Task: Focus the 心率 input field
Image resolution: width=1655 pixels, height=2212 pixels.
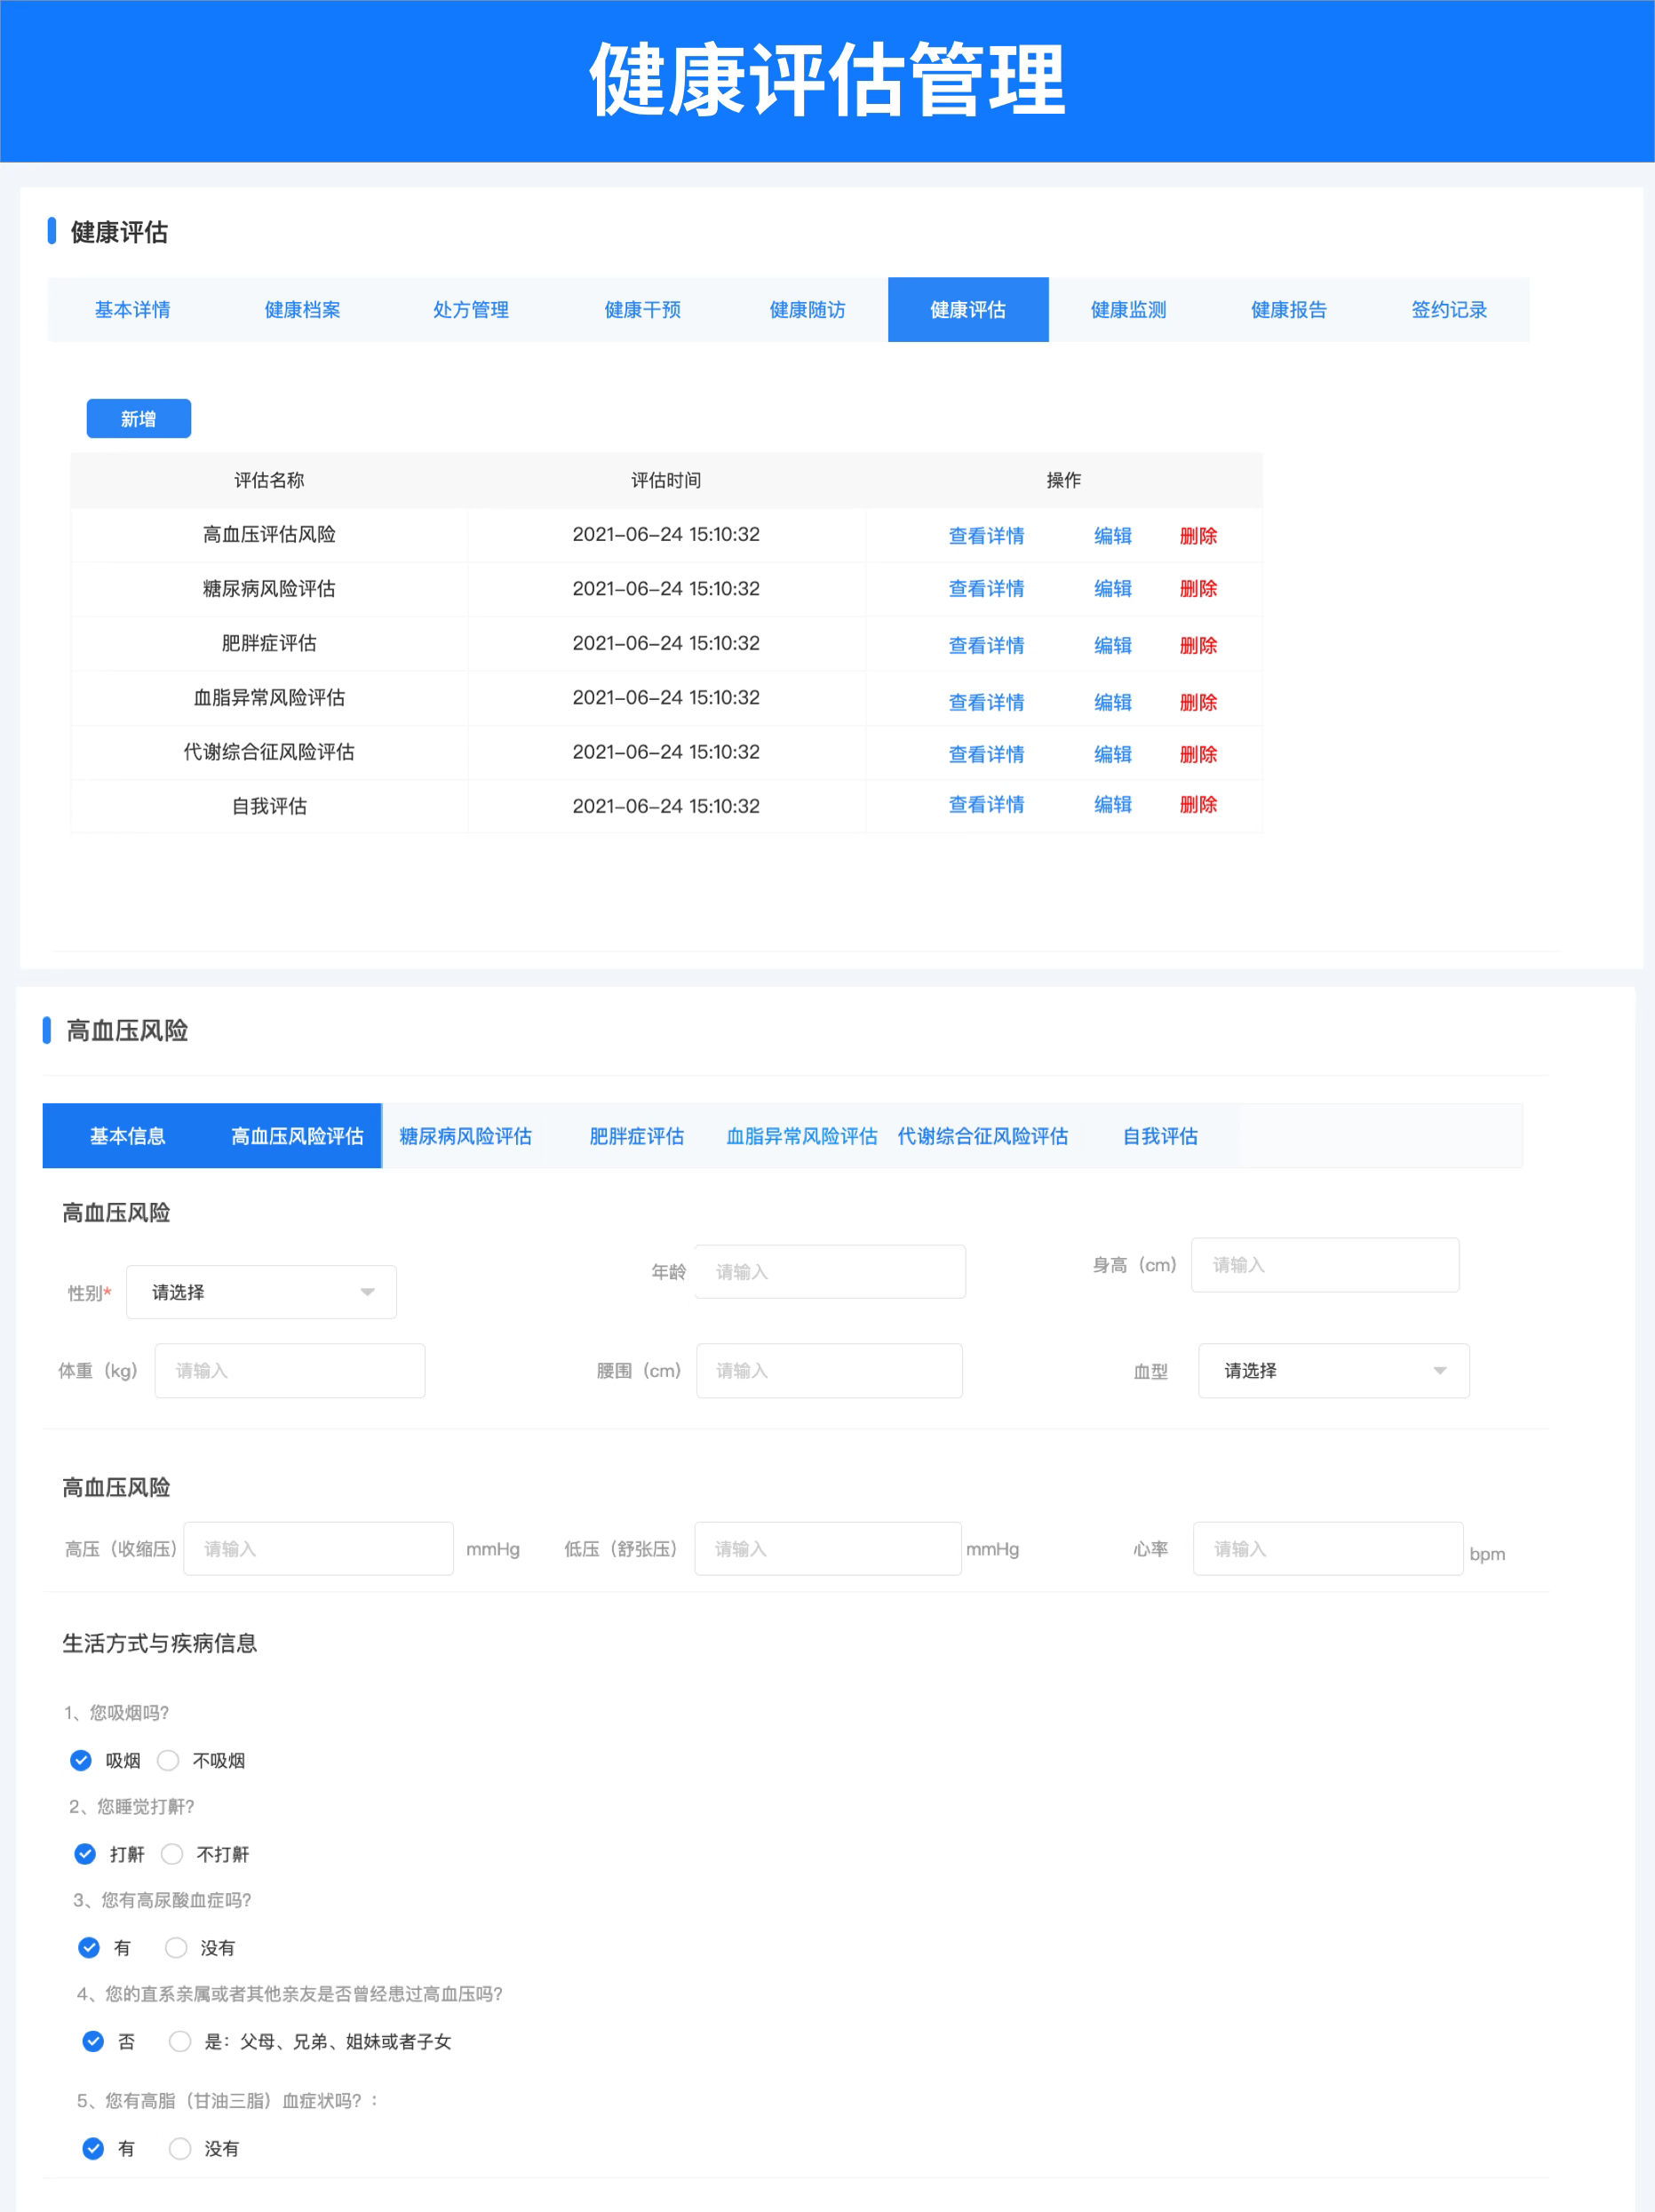Action: coord(1328,1549)
